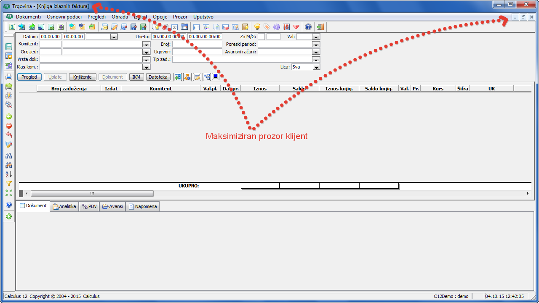Click the A-Z sort icon
539x303 pixels.
tap(8, 174)
